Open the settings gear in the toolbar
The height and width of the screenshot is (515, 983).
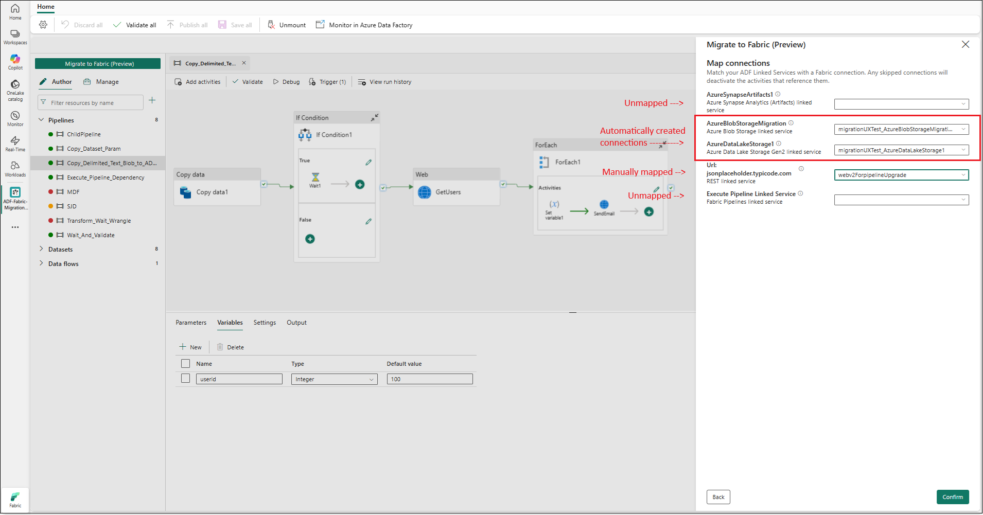click(x=43, y=25)
